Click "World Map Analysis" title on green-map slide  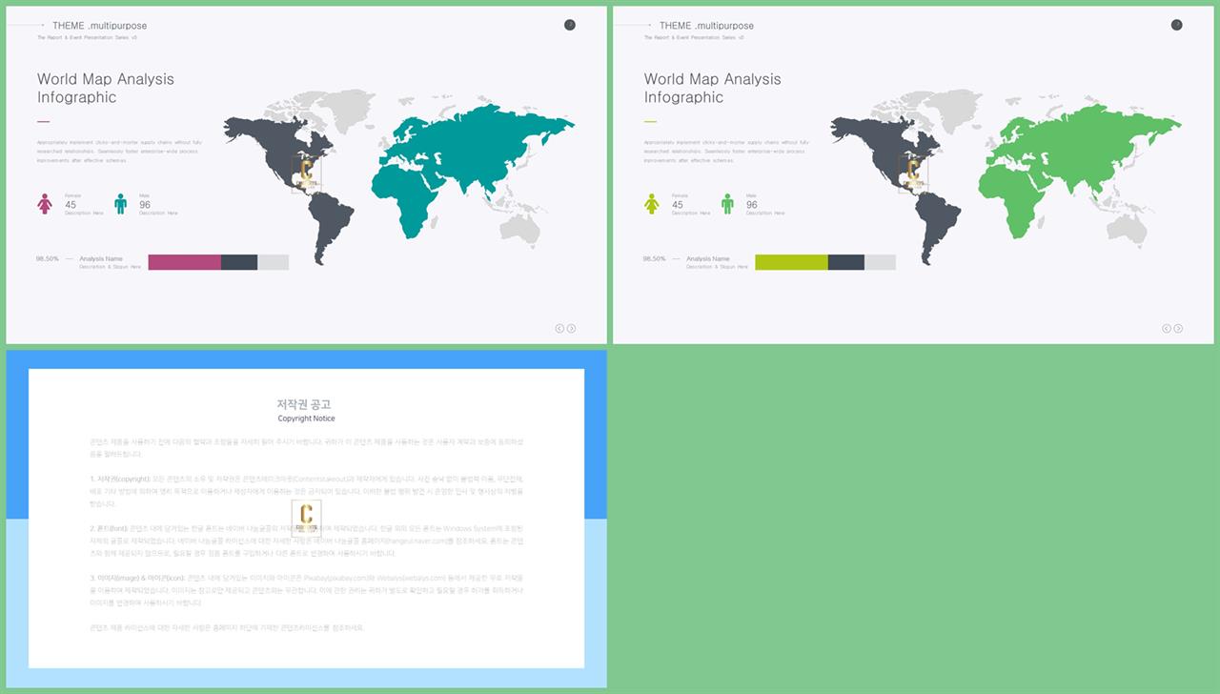pos(713,79)
